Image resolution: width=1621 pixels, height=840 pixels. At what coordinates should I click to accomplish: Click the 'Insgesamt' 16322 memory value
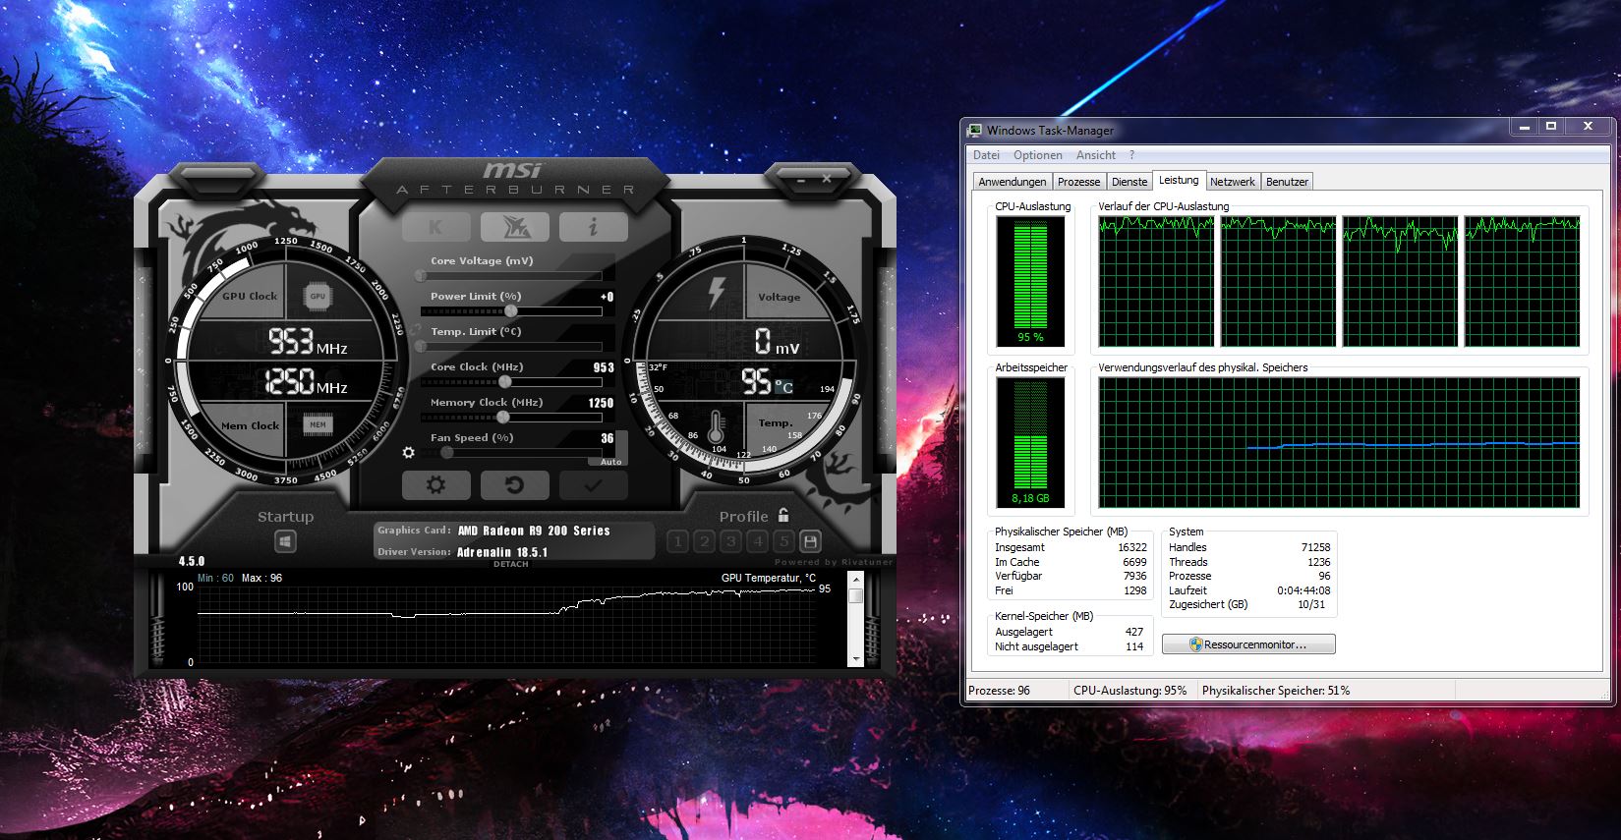(1132, 547)
